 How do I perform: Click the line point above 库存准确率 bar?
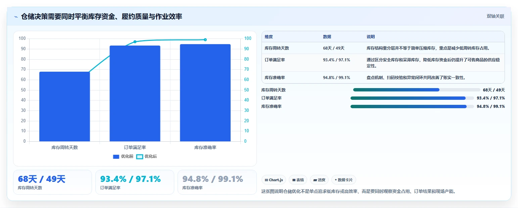(x=205, y=40)
